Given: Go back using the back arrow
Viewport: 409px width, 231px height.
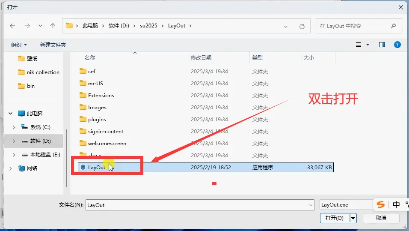Looking at the screenshot, I should [x=12, y=26].
